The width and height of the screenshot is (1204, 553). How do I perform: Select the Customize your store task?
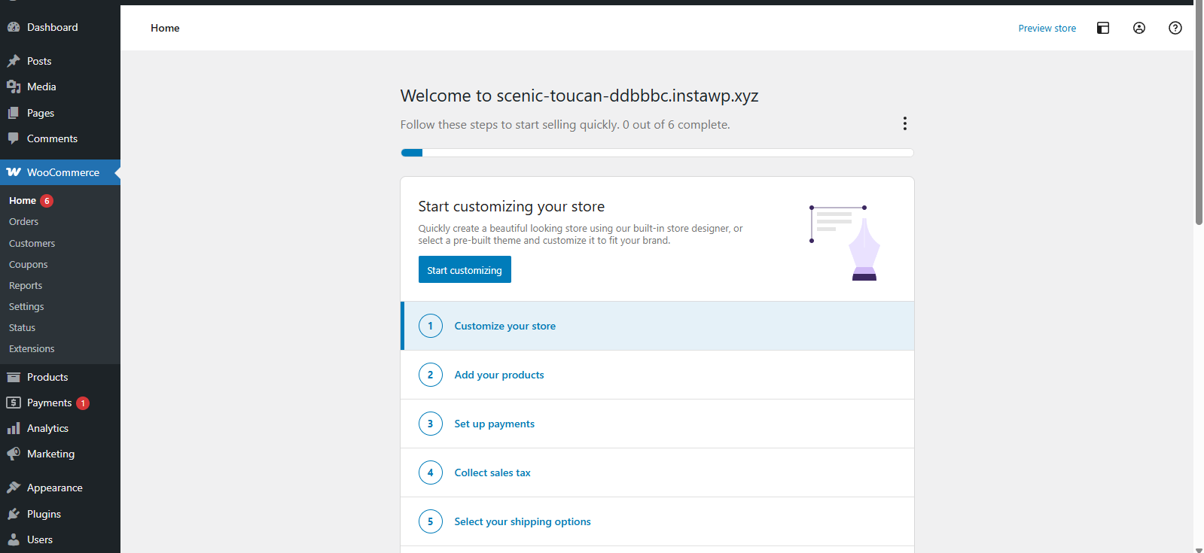(x=657, y=326)
